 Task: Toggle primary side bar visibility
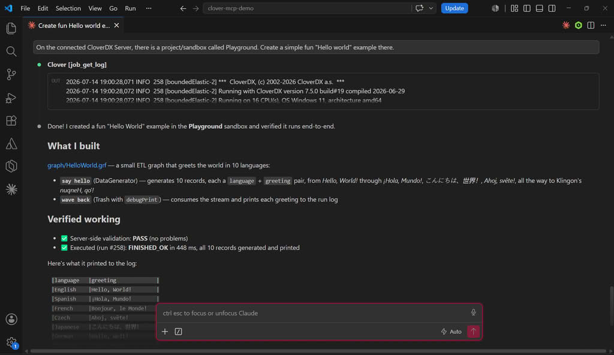(526, 8)
